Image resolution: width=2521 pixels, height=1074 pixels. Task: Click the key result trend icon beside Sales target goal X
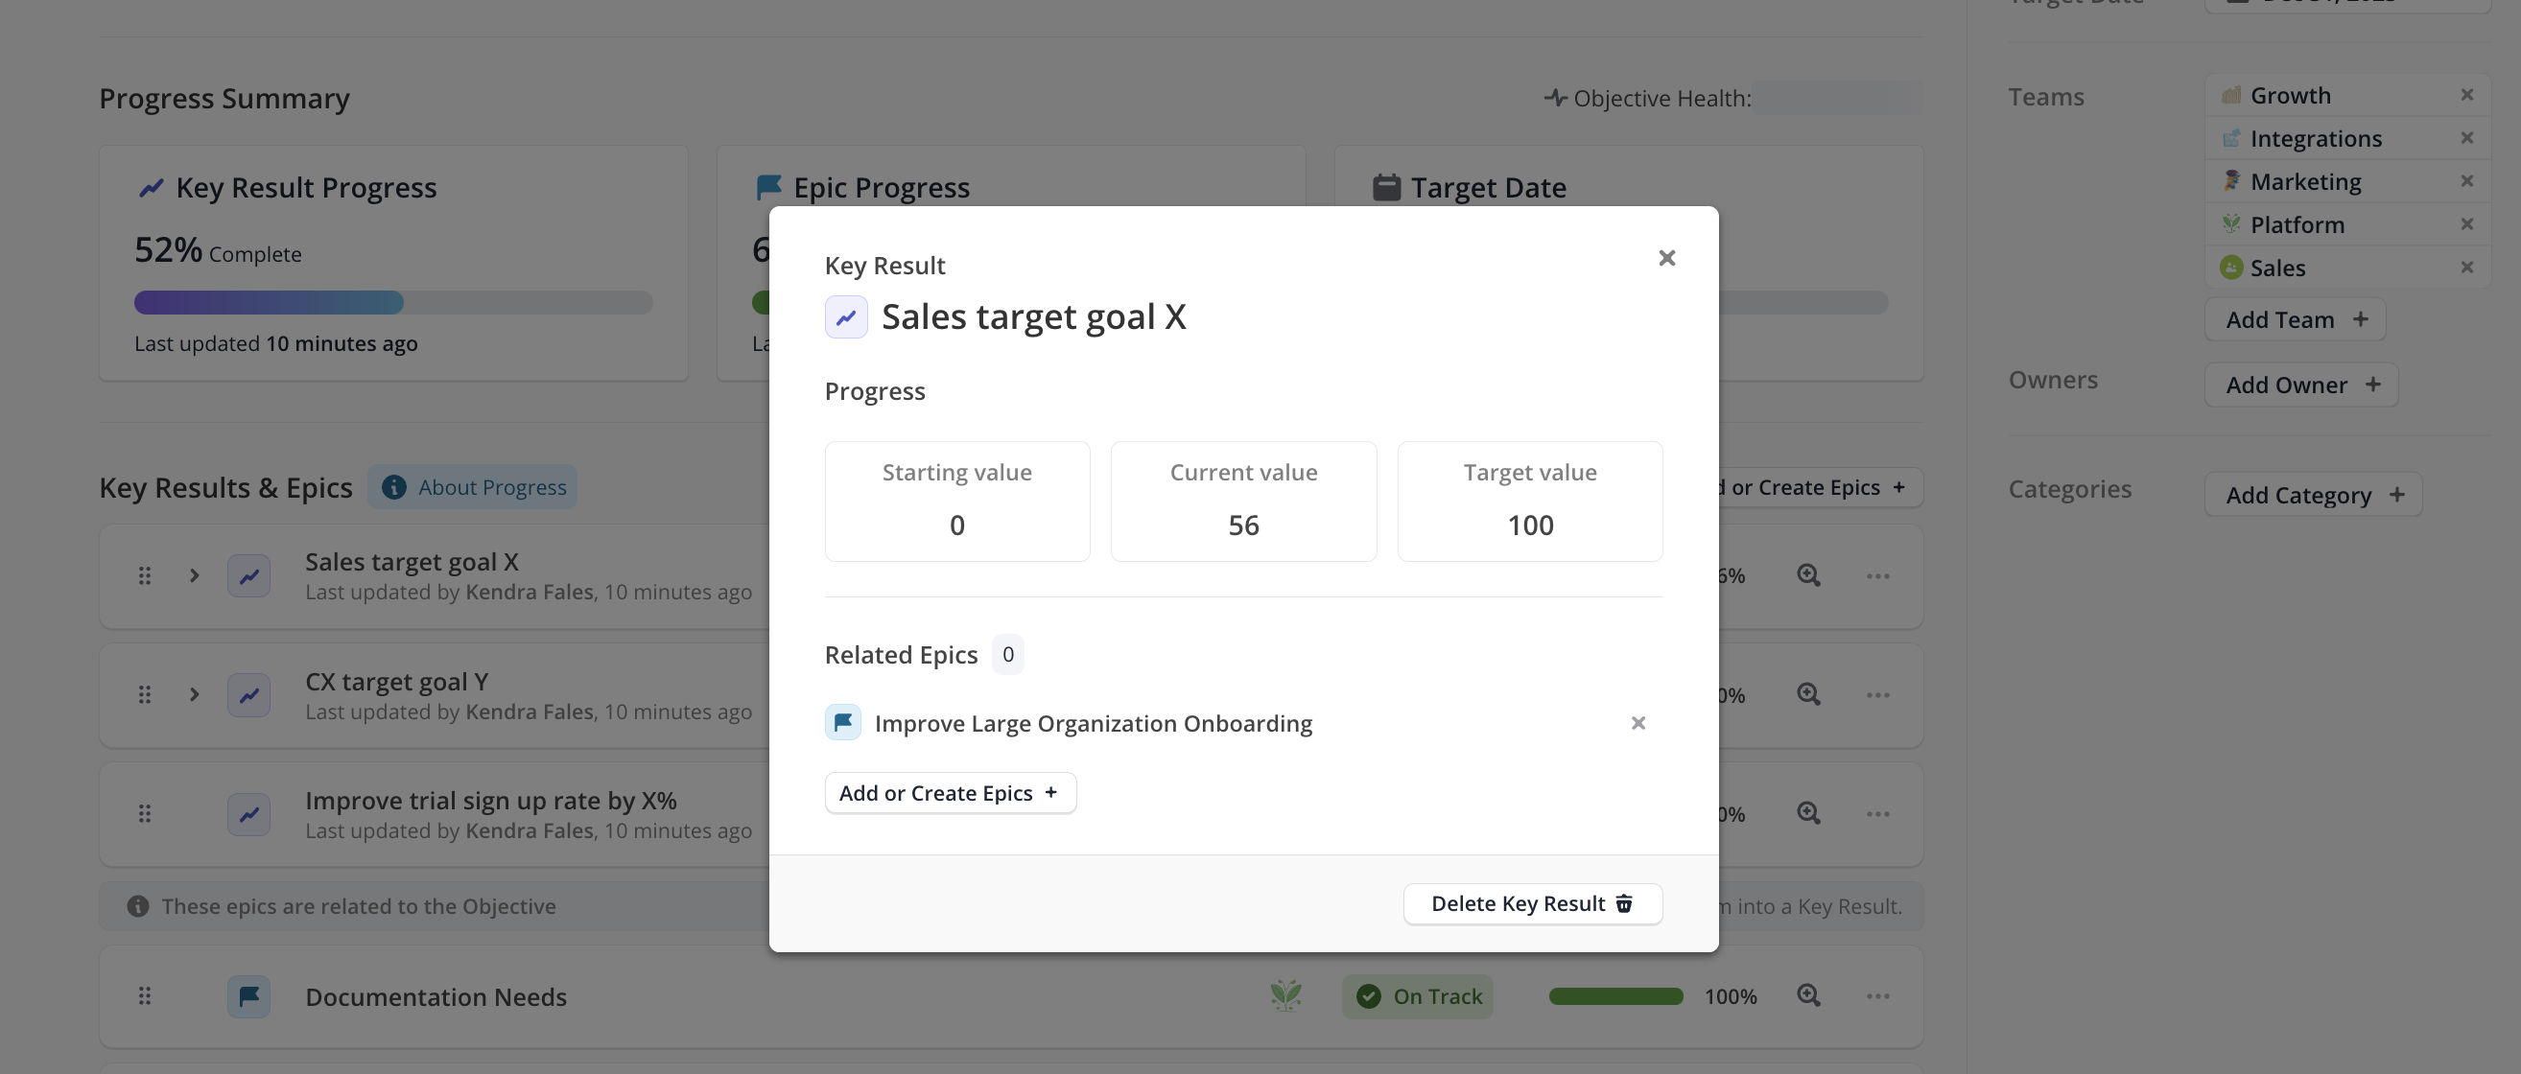click(248, 575)
